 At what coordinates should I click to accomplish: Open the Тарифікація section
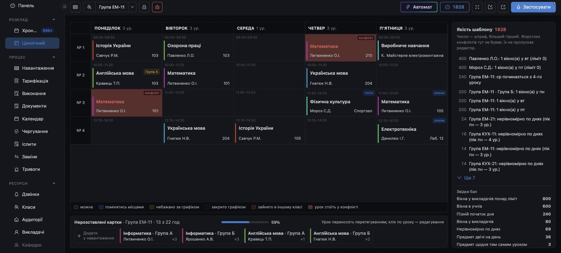coord(32,81)
